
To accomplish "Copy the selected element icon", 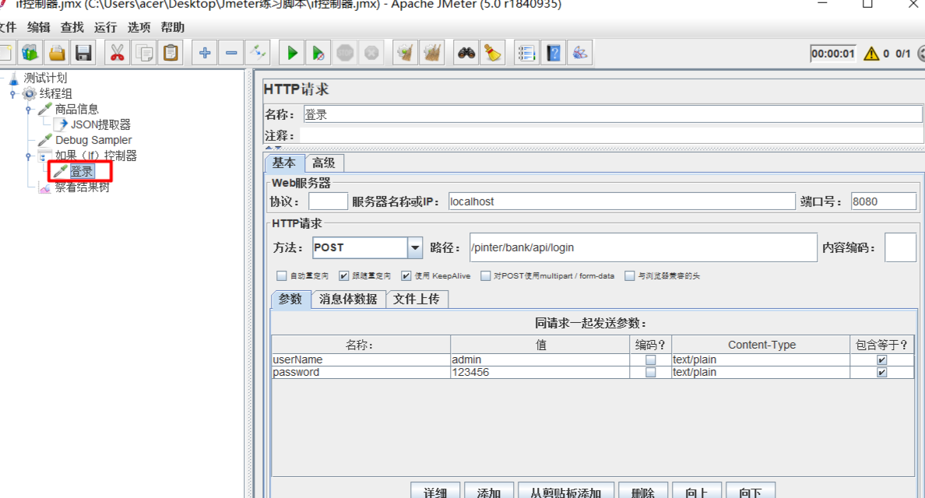I will [144, 53].
